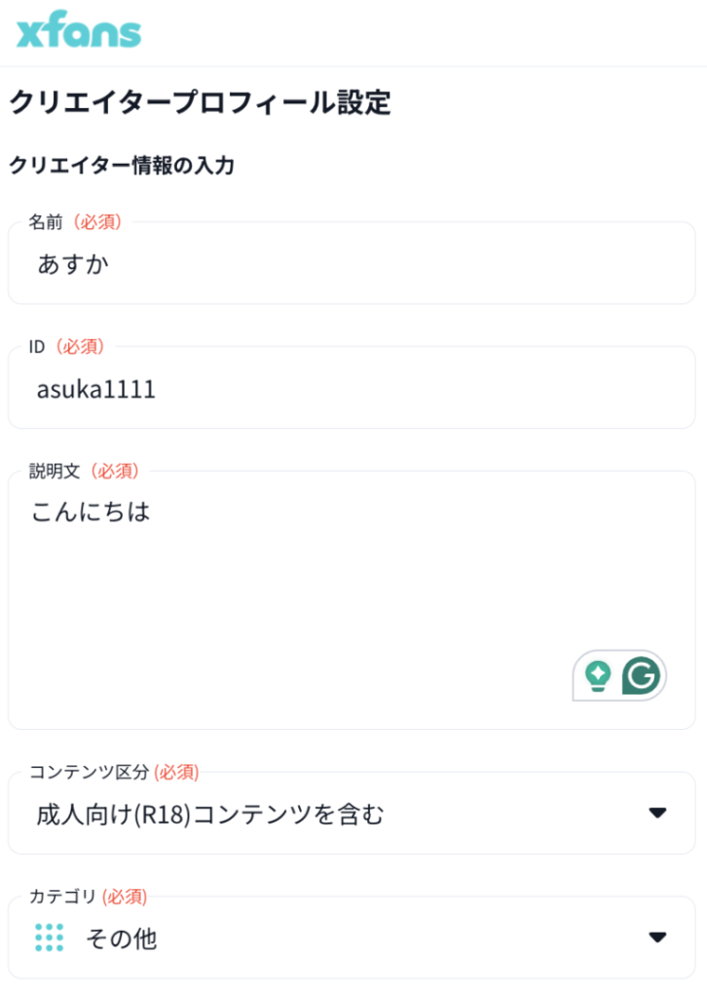Click the クリエイタープロフィール設定 page heading
Viewport: 707px width, 998px height.
click(200, 102)
